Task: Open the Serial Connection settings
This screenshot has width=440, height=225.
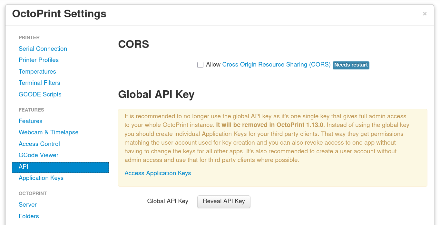Action: click(43, 49)
